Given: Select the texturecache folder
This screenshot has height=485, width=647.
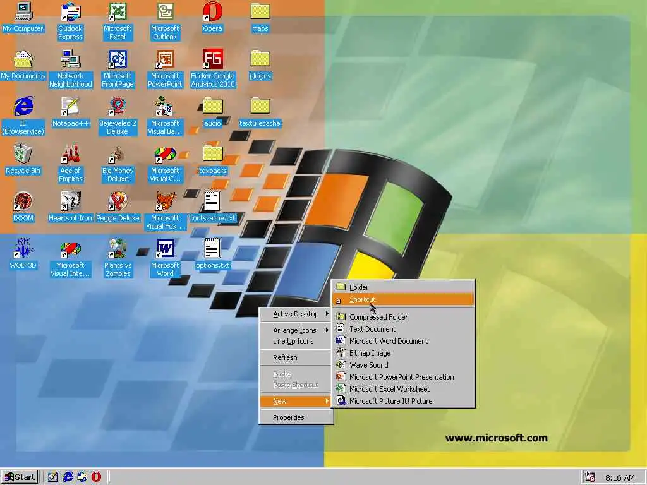Looking at the screenshot, I should point(260,112).
